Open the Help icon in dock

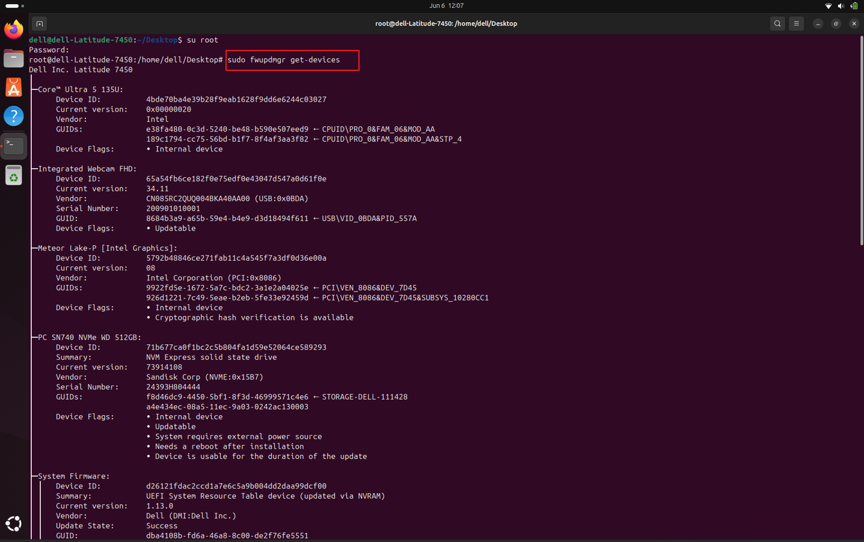[13, 116]
